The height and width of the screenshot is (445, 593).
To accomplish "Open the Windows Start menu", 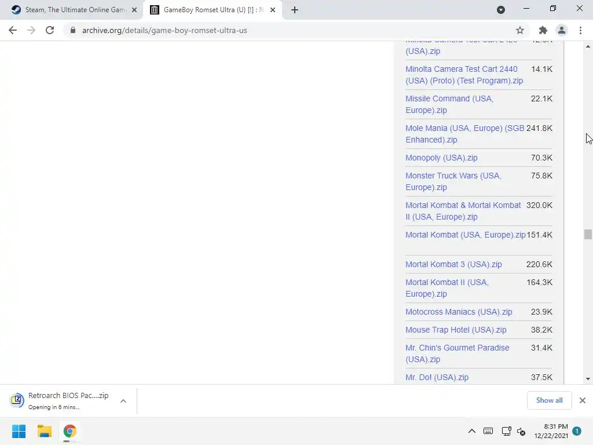I will click(x=19, y=431).
